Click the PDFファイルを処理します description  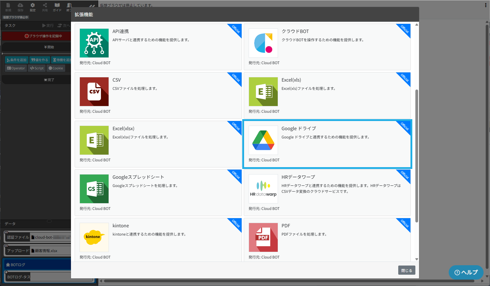(304, 234)
